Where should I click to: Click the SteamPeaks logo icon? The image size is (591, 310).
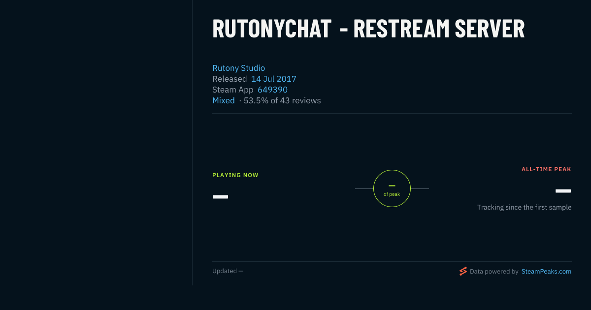tap(463, 271)
